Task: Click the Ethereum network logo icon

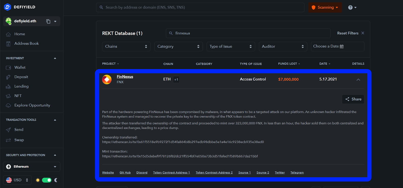Action: click(9, 167)
